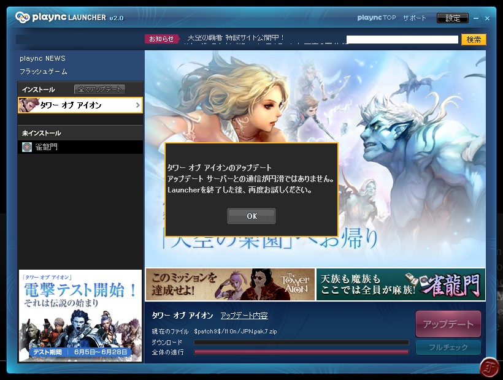Click the main Aion artwork banner
The width and height of the screenshot is (503, 380).
(x=315, y=159)
